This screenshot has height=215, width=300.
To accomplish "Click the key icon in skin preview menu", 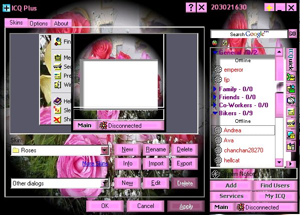I will coord(58,67).
